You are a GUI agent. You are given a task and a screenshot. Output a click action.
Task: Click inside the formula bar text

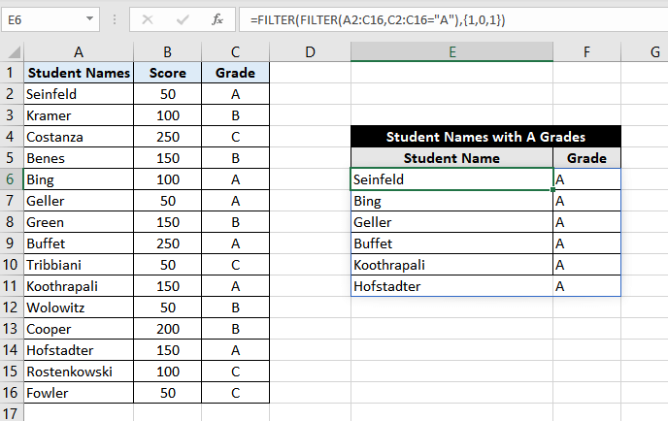pos(378,19)
